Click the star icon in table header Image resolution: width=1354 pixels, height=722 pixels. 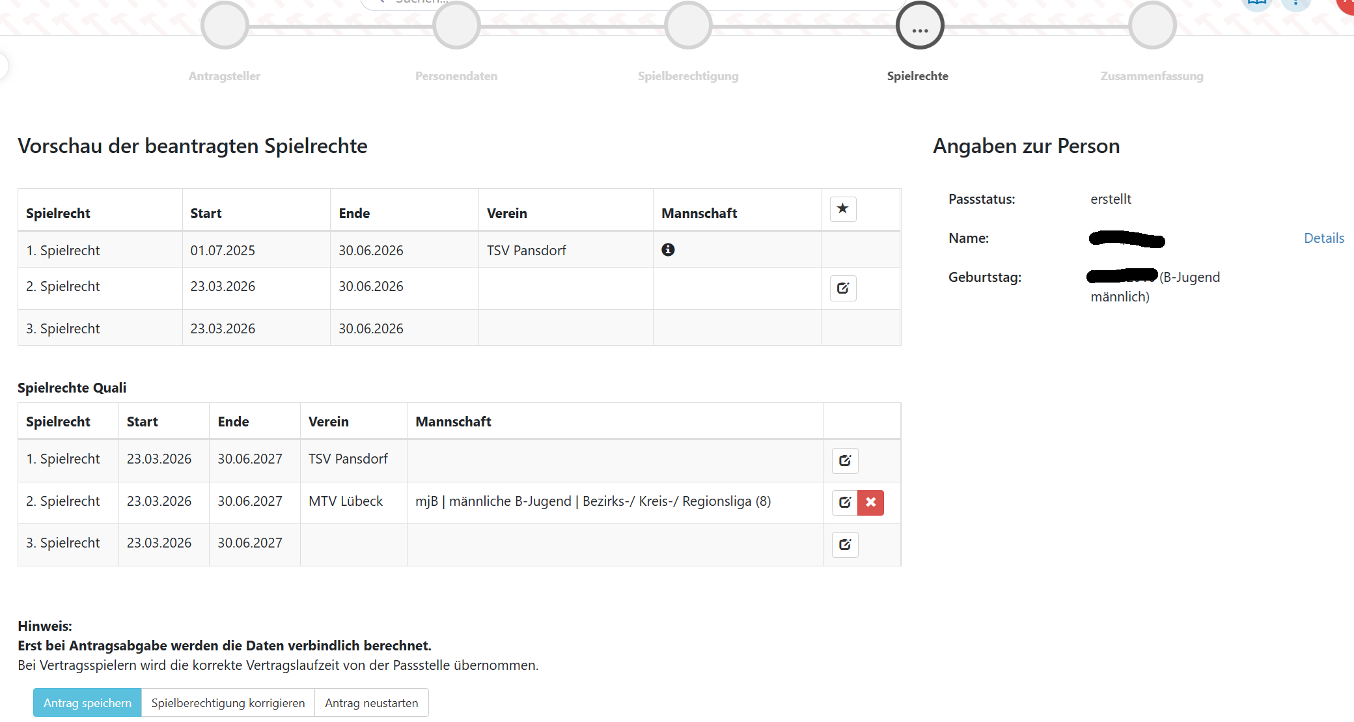[842, 209]
